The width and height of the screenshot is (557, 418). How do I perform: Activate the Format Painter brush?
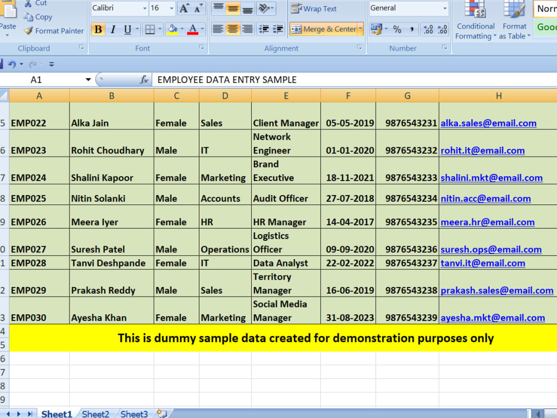coord(28,31)
